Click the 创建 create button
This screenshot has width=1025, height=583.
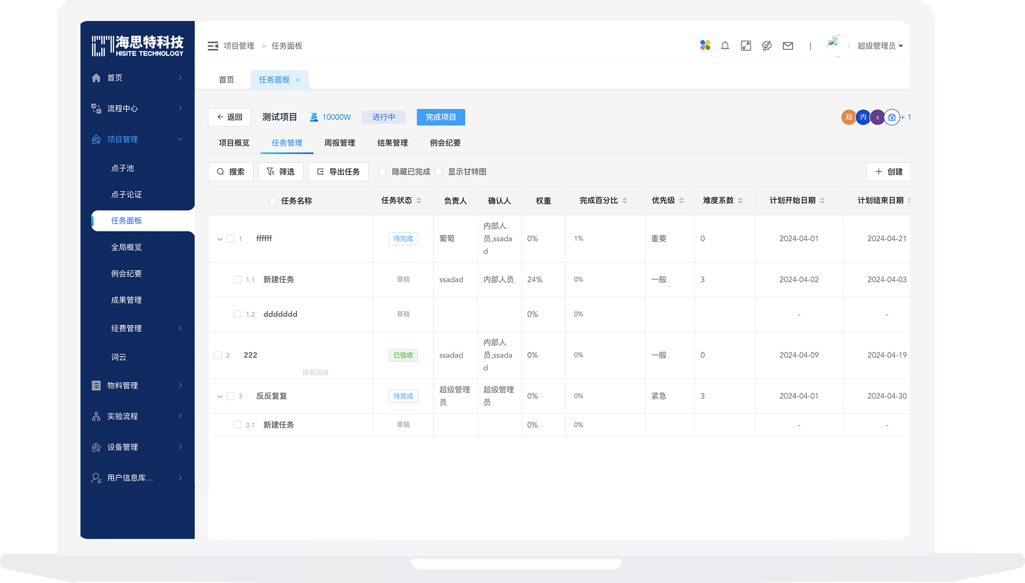click(x=889, y=172)
